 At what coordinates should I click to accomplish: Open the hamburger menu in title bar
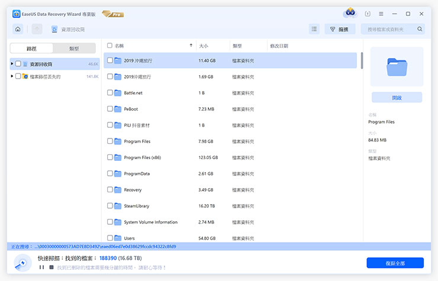(x=381, y=14)
